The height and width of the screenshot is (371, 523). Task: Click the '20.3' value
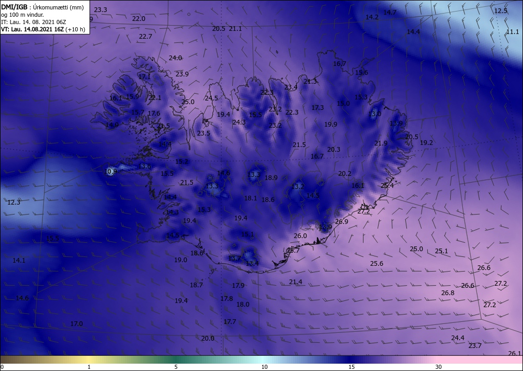334,150
